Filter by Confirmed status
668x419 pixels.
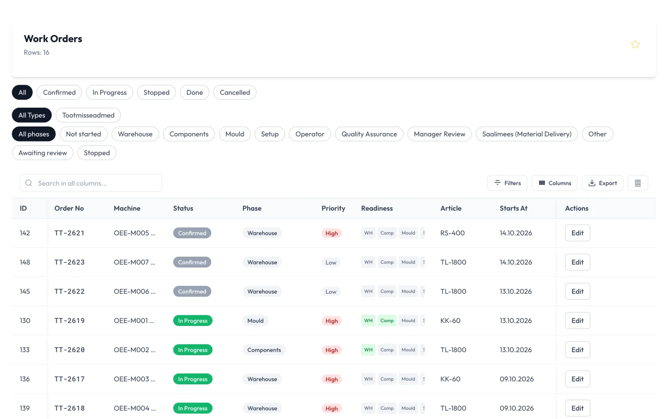59,93
